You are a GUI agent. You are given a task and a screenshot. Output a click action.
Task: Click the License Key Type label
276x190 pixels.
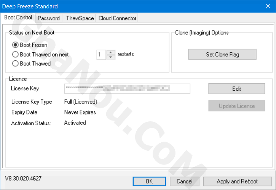[x=32, y=102]
